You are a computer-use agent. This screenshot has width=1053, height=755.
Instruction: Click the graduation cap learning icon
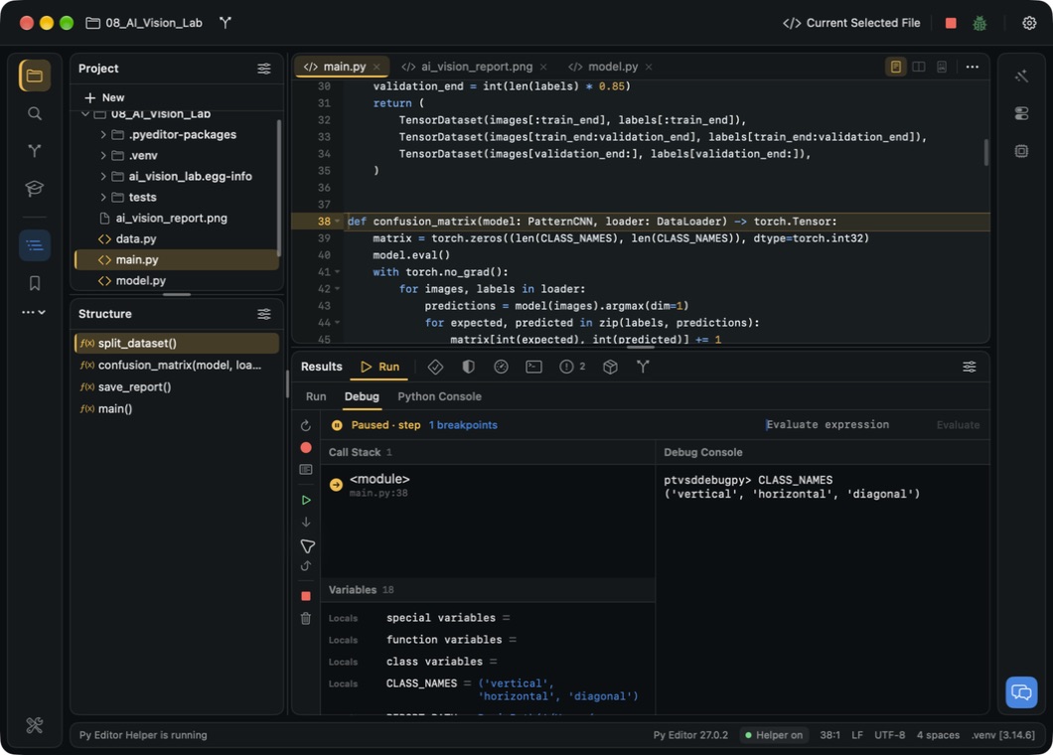coord(34,188)
